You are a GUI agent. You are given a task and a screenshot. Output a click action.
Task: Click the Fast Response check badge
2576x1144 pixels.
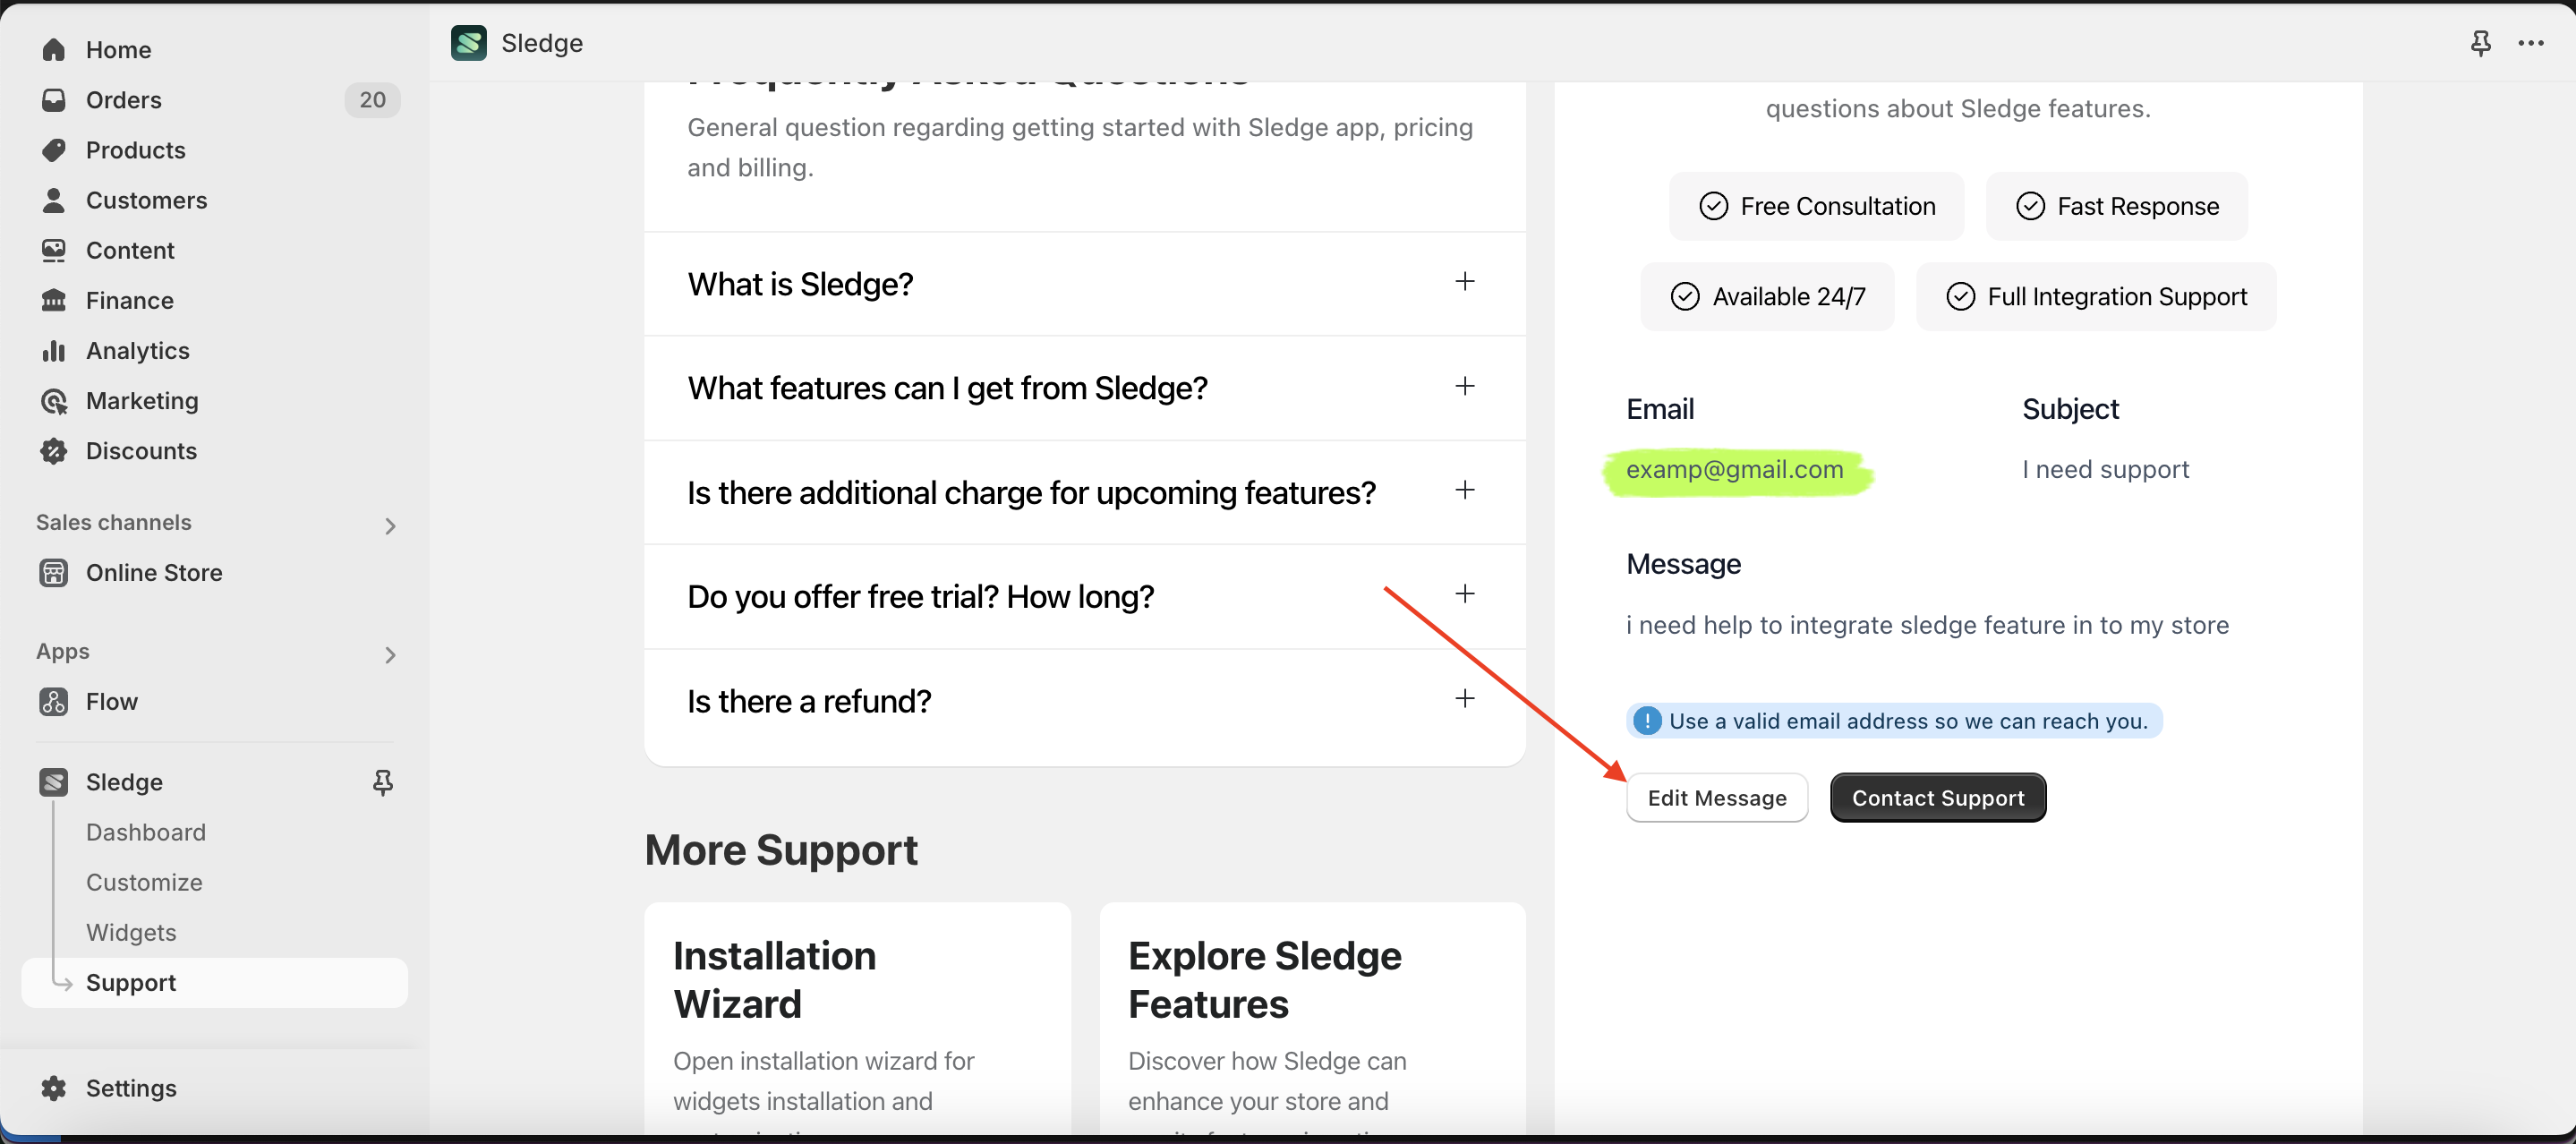coord(2116,206)
